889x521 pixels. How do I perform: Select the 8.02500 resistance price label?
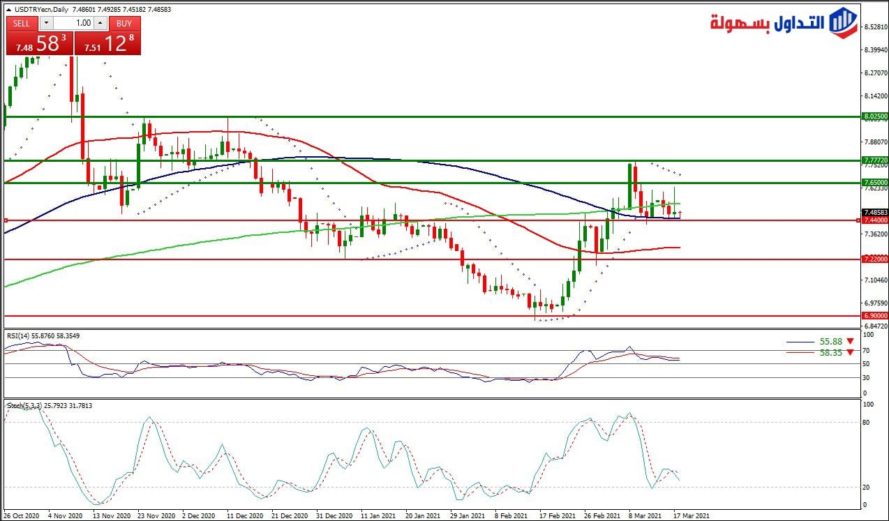874,116
